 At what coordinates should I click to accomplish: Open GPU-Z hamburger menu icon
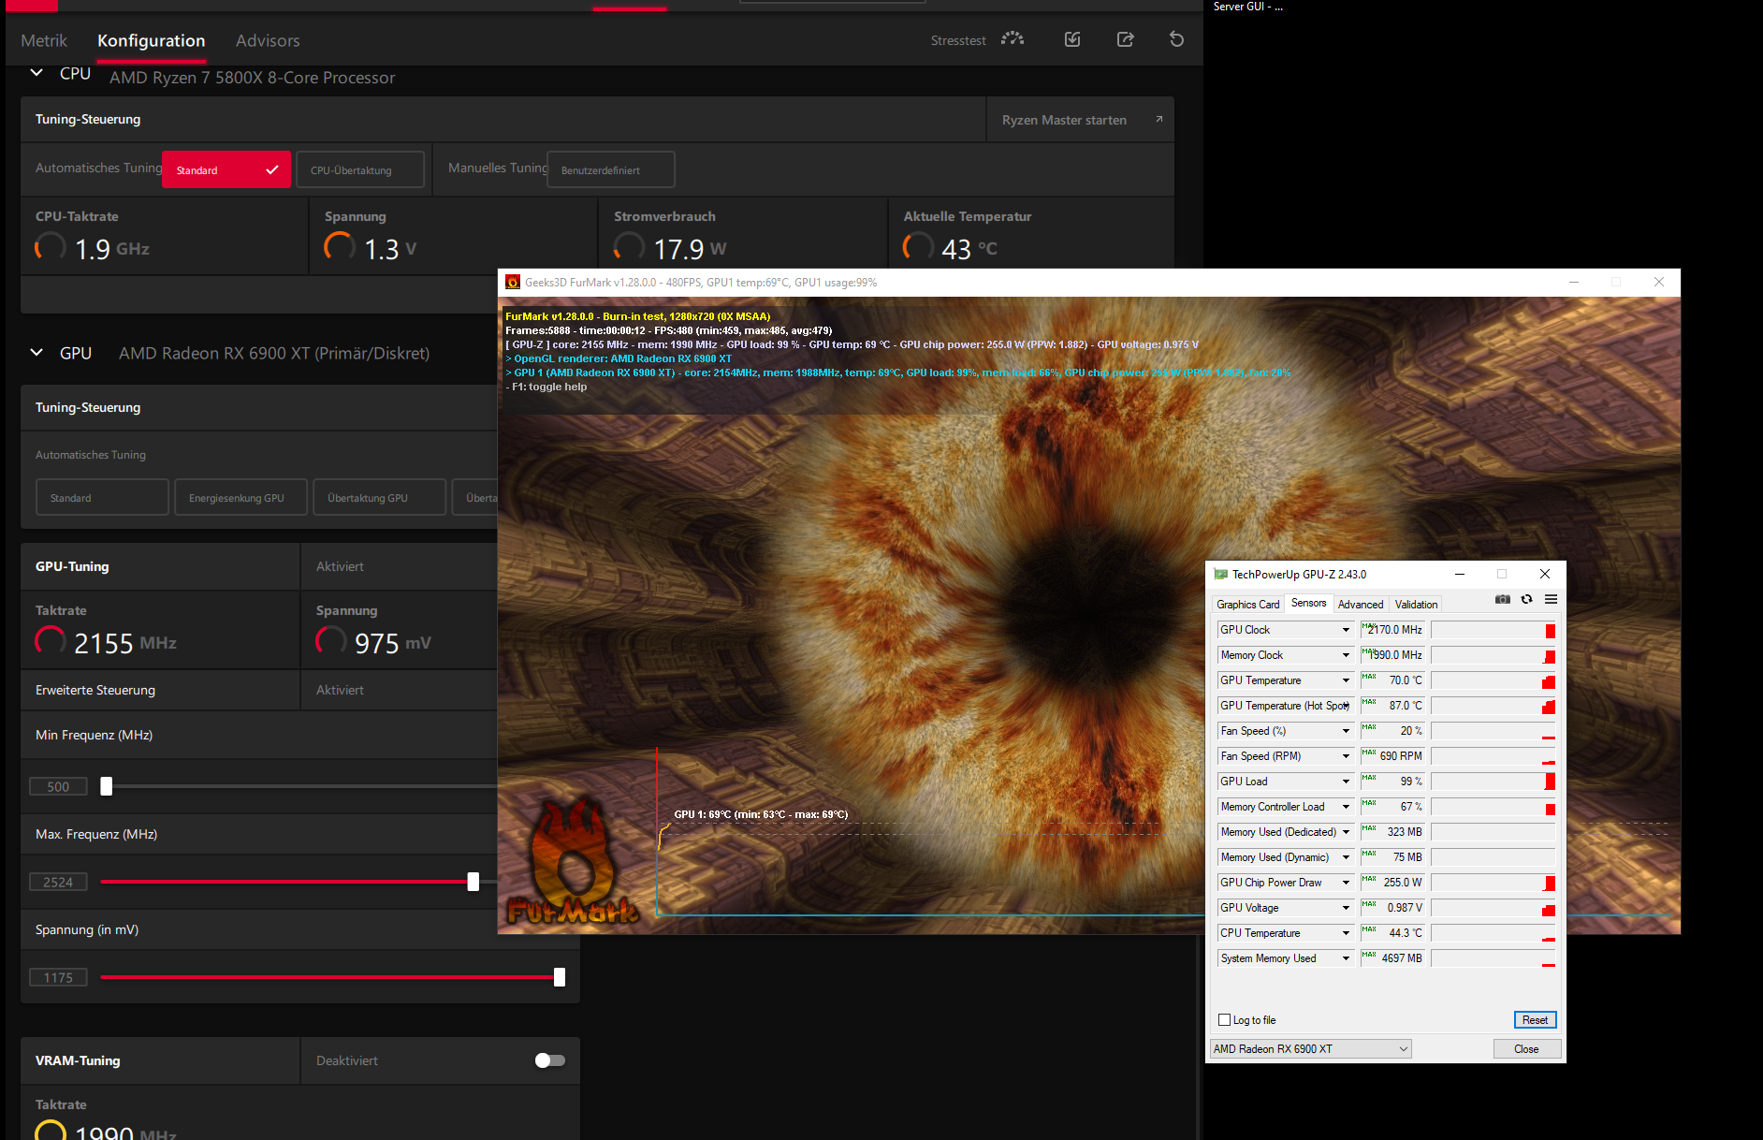[1551, 599]
